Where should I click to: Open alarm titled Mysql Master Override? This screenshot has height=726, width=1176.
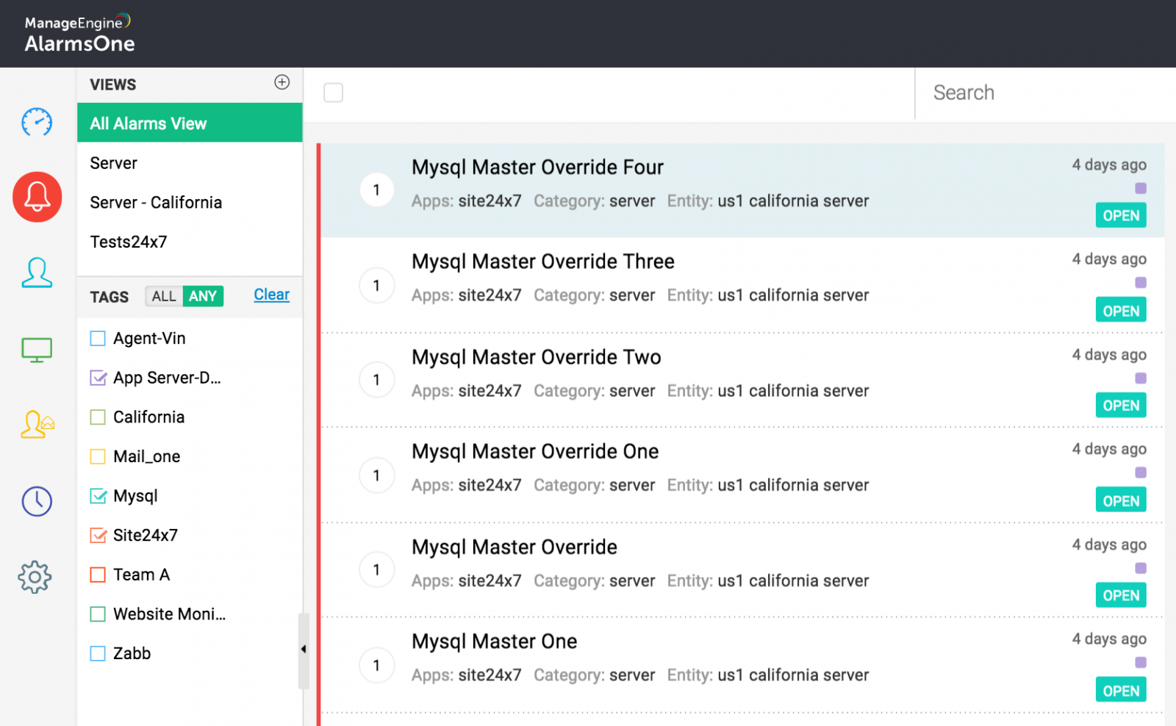click(x=514, y=547)
